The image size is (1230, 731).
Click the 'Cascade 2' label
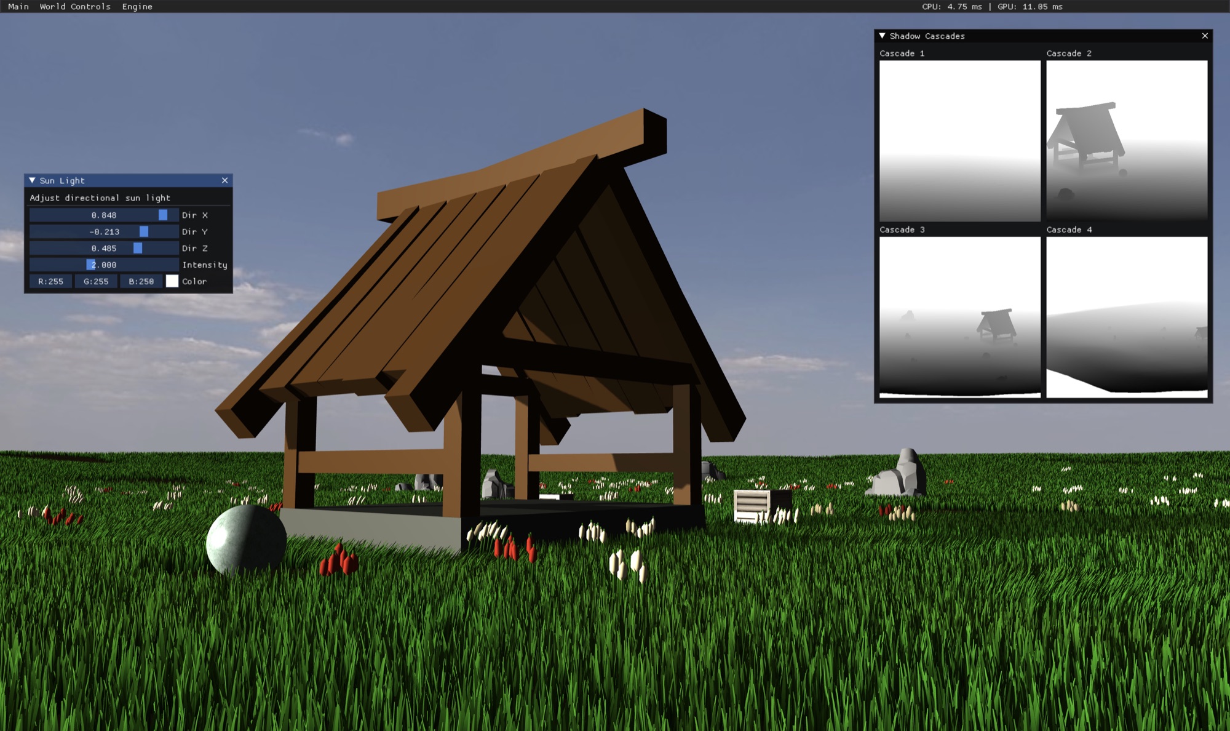pyautogui.click(x=1069, y=53)
